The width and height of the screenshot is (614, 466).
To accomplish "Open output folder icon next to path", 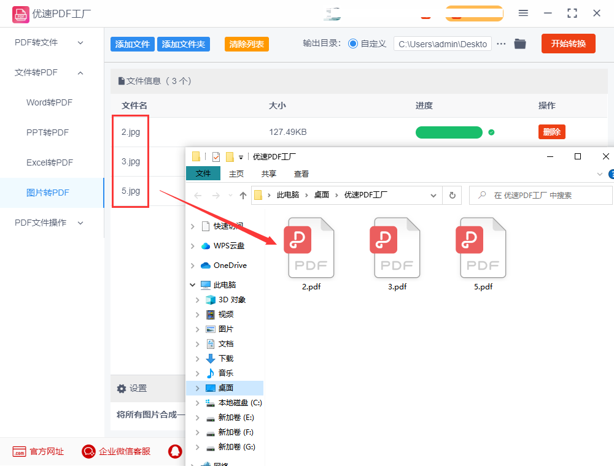I will (519, 44).
